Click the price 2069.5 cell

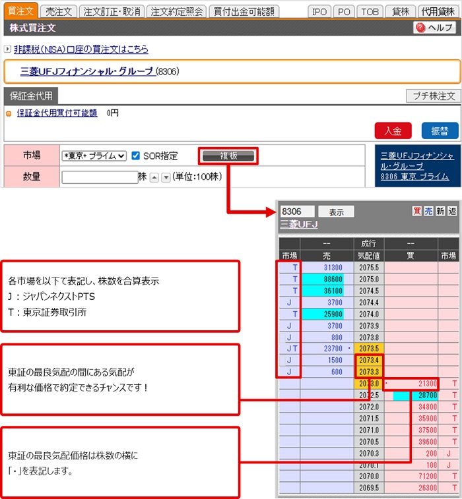(x=369, y=488)
